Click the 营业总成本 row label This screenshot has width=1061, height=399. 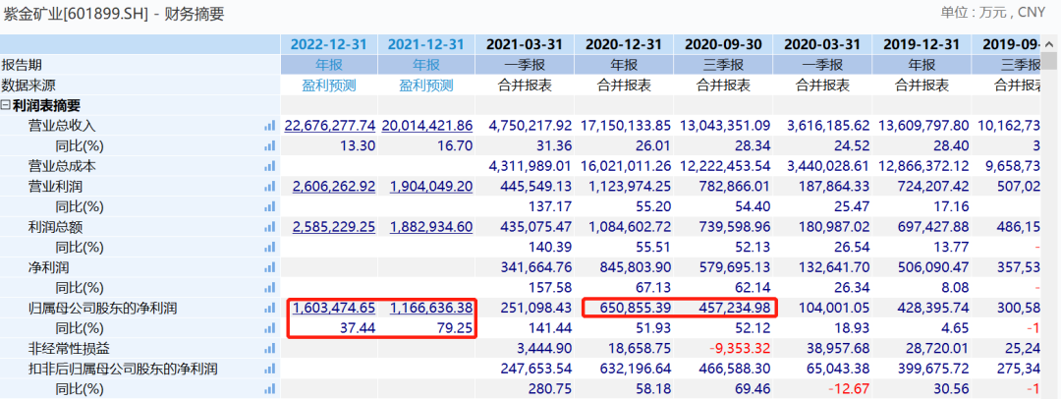62,166
